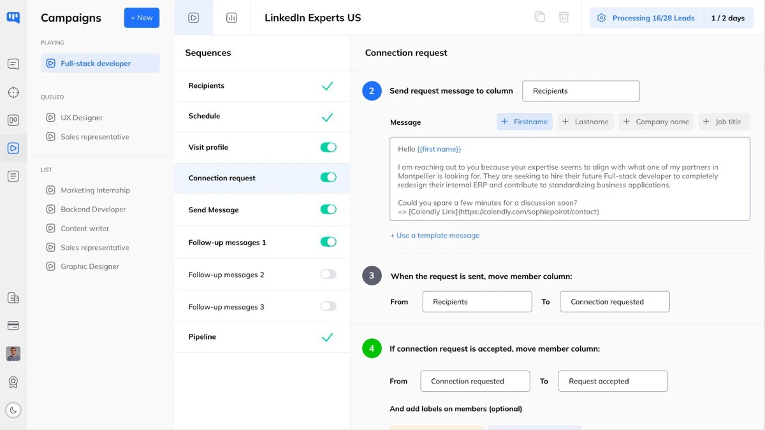Toggle dark mode moon icon
The image size is (765, 430).
tap(13, 410)
